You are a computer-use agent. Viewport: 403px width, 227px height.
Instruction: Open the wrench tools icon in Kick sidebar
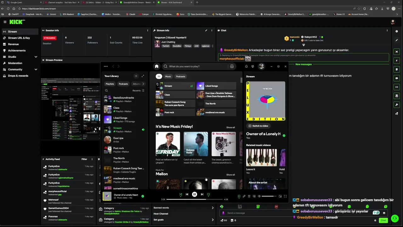tap(397, 105)
